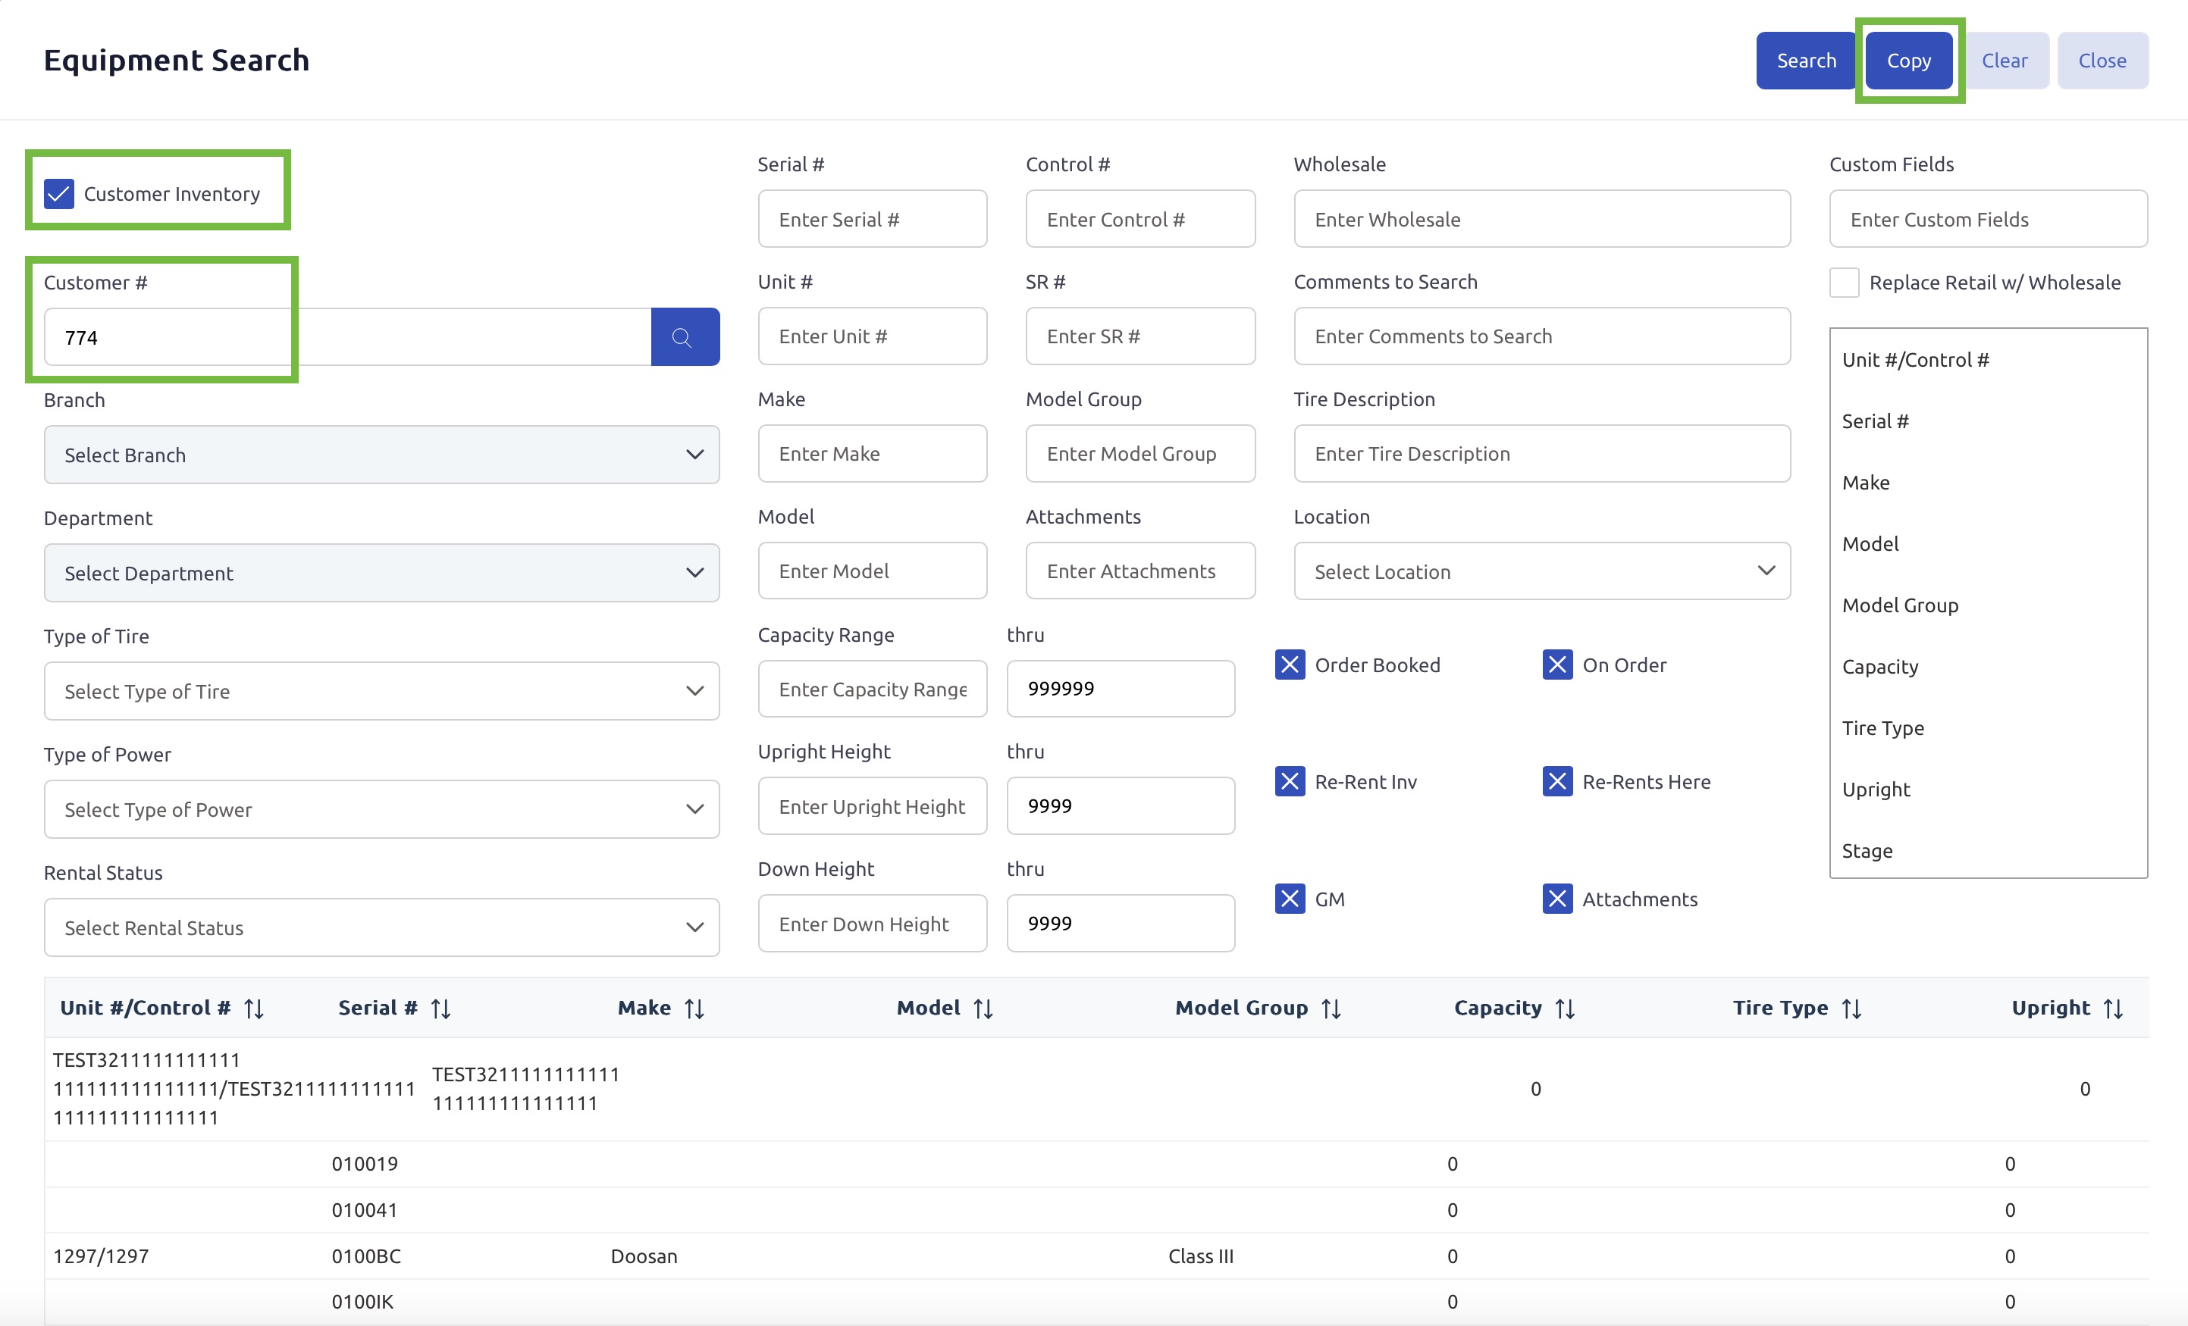
Task: Sort by Tire Type column arrows
Action: point(1851,1009)
